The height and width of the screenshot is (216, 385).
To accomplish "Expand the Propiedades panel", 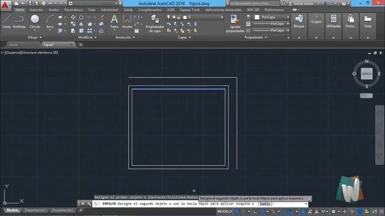I will pyautogui.click(x=256, y=37).
